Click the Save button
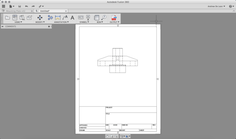The height and width of the screenshot is (139, 236). pos(19,6)
